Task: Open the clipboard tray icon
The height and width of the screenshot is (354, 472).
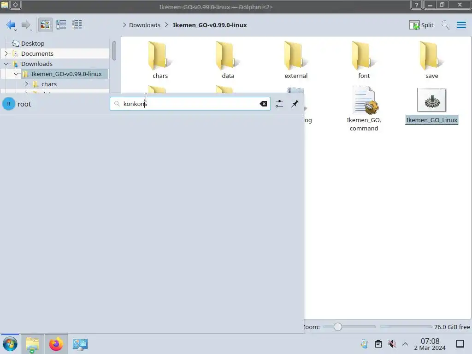Action: [x=378, y=344]
